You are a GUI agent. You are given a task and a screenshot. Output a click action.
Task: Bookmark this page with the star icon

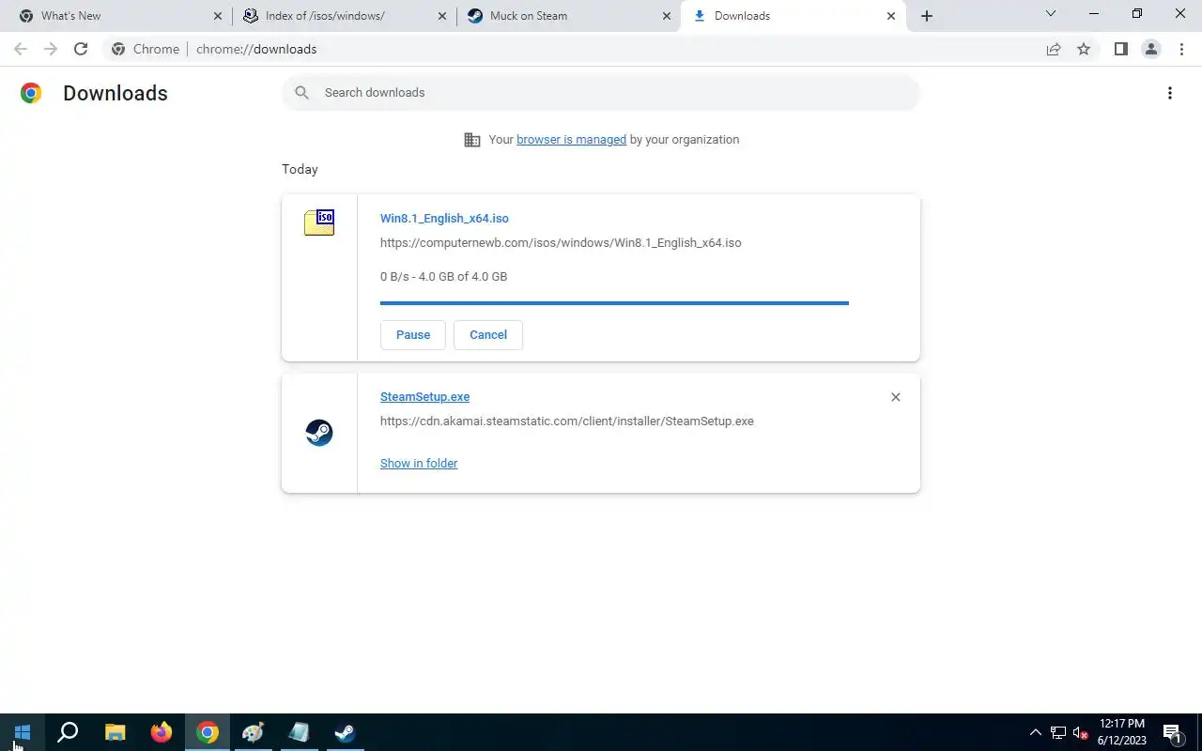pos(1084,49)
